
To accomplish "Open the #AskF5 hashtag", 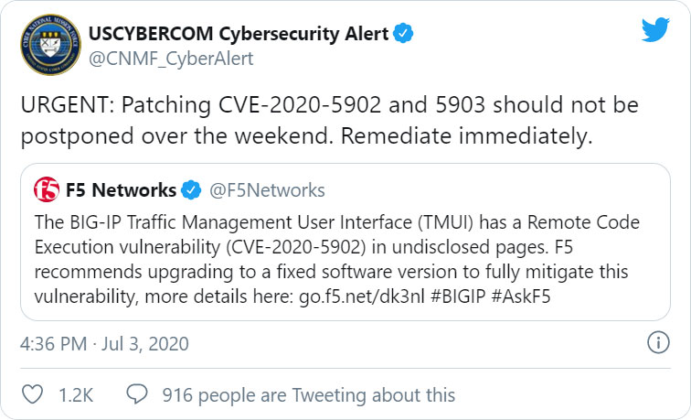I will point(521,296).
